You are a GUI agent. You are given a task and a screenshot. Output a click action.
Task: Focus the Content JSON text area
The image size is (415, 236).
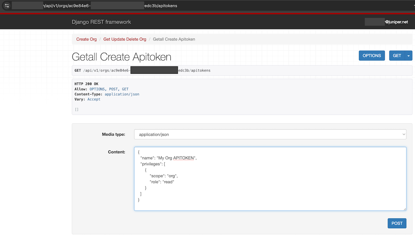[x=270, y=179]
